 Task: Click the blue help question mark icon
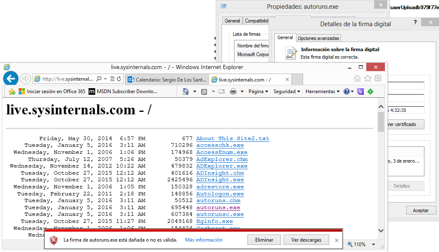click(347, 91)
